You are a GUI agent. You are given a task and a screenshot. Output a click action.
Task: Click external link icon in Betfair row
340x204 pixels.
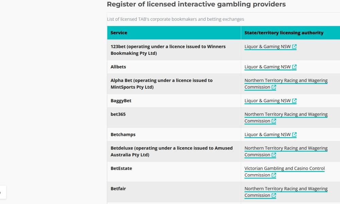(x=274, y=195)
